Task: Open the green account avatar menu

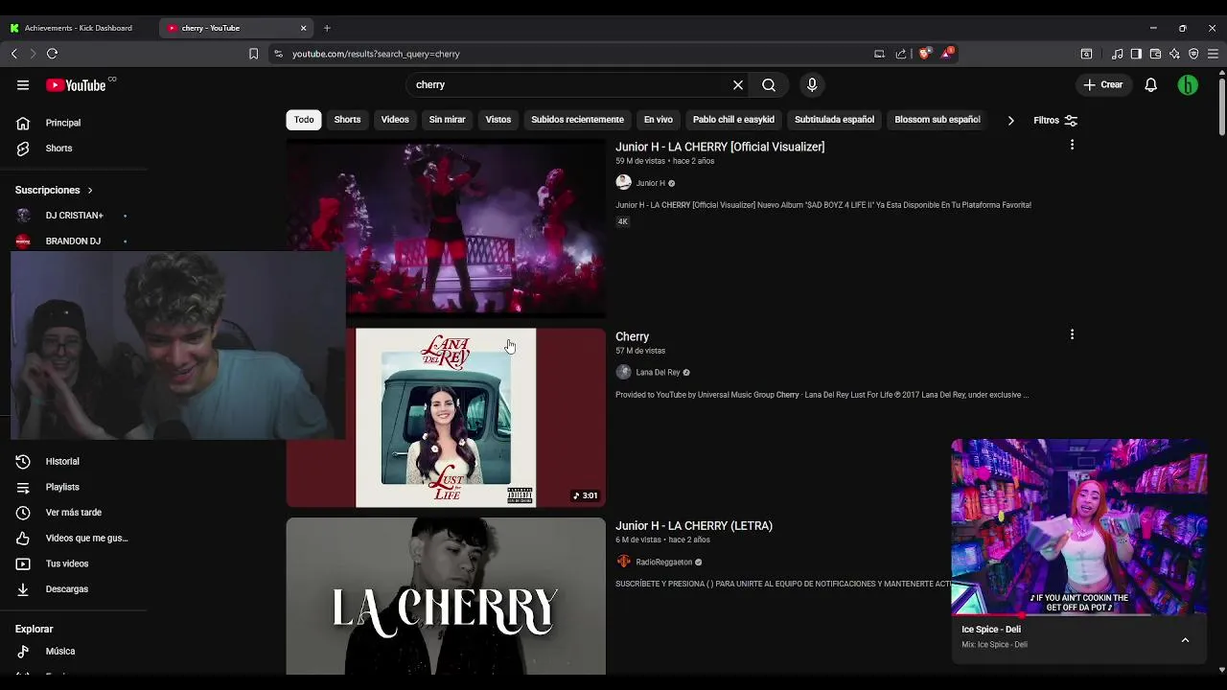Action: pos(1188,85)
